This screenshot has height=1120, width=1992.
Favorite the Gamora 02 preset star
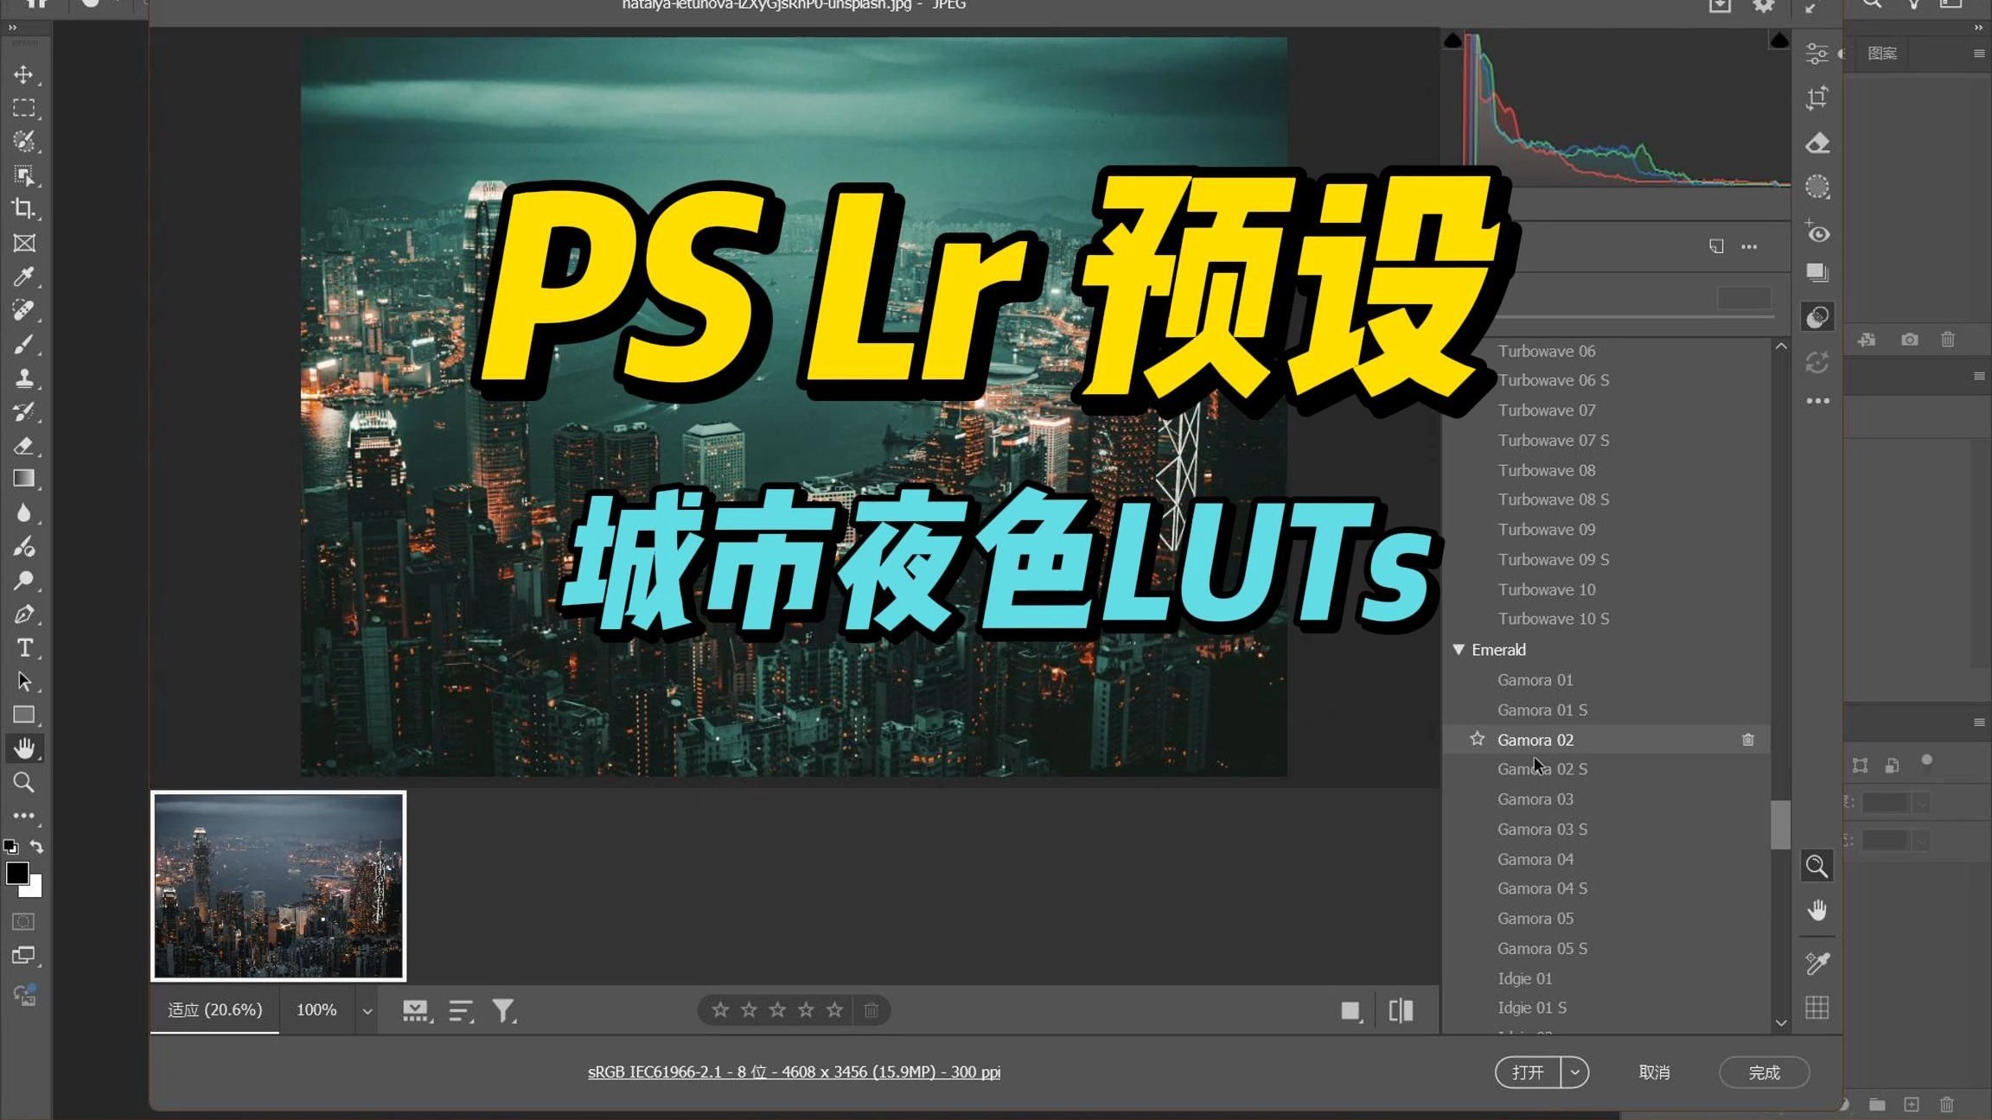(x=1477, y=739)
